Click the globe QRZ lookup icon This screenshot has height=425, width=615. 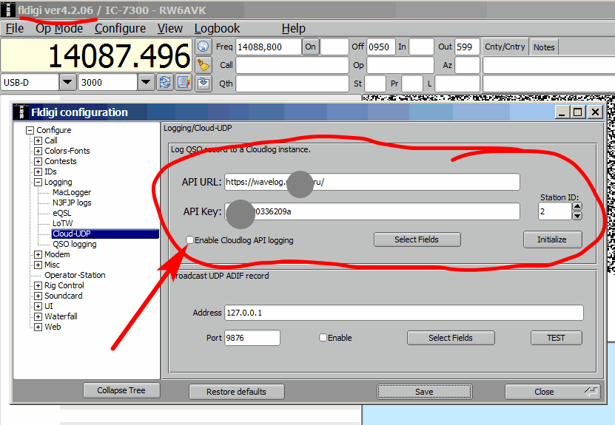[x=204, y=47]
